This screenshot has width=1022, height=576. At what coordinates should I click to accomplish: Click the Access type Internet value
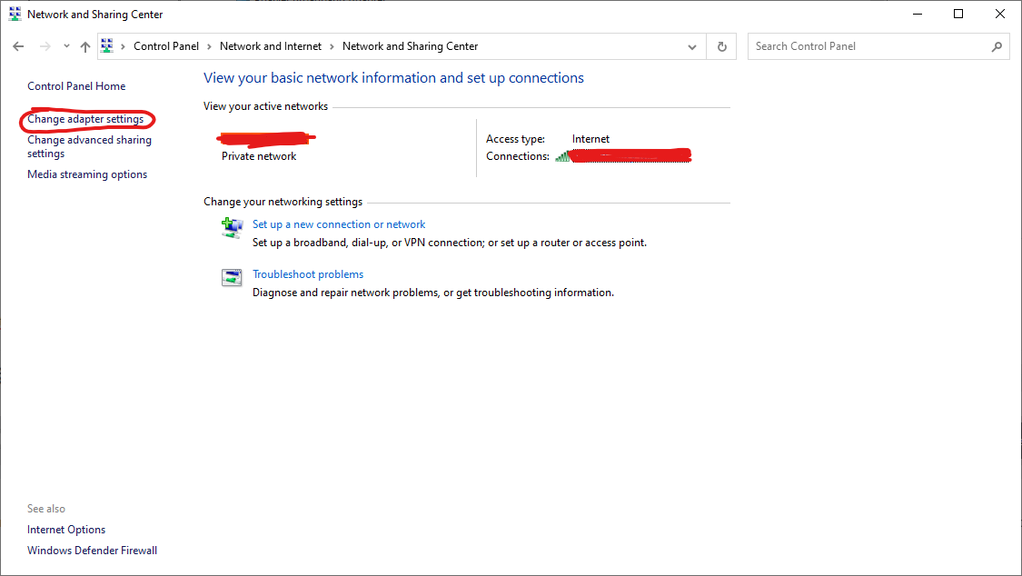coord(590,139)
